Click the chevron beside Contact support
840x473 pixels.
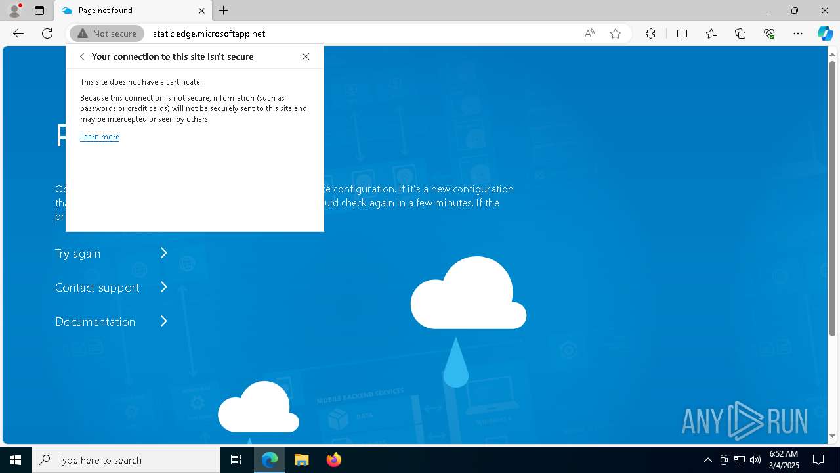point(164,287)
